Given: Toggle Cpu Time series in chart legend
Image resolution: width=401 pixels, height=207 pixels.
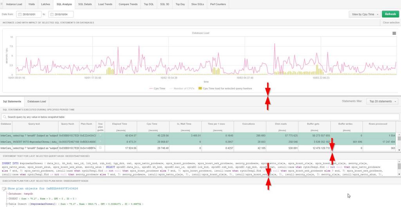Looking at the screenshot, I should point(157,88).
